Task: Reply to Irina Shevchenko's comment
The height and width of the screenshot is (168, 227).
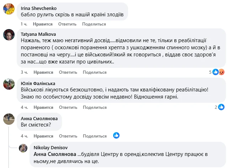Action: pyautogui.click(x=67, y=24)
